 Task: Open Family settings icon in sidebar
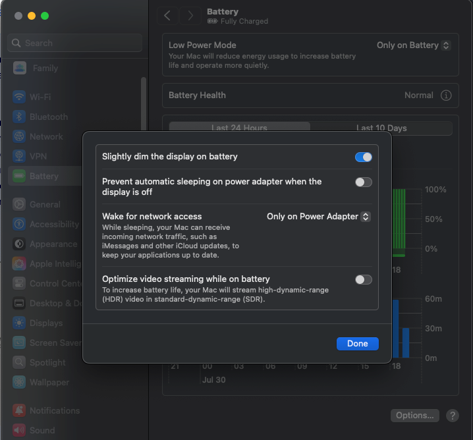pos(20,68)
